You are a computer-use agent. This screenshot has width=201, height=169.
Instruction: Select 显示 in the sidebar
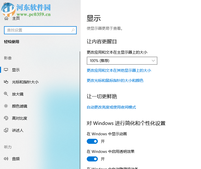click(16, 70)
